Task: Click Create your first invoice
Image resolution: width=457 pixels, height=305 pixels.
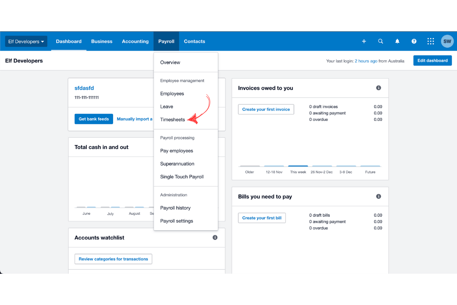Action: pyautogui.click(x=266, y=109)
